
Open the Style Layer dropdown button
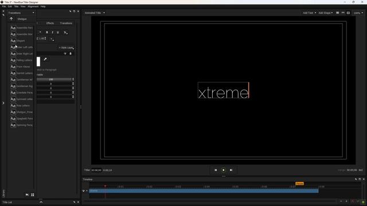click(x=67, y=47)
